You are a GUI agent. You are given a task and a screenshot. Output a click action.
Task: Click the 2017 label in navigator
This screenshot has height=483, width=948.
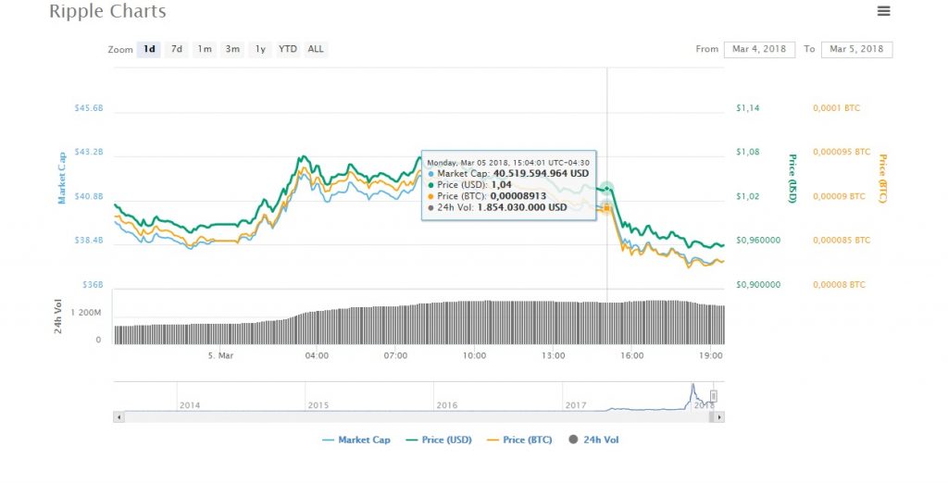tap(576, 405)
